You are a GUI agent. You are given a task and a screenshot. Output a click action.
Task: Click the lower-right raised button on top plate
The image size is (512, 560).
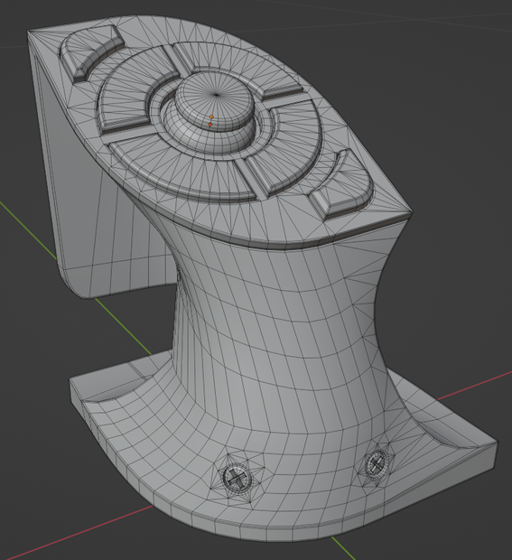[x=342, y=187]
